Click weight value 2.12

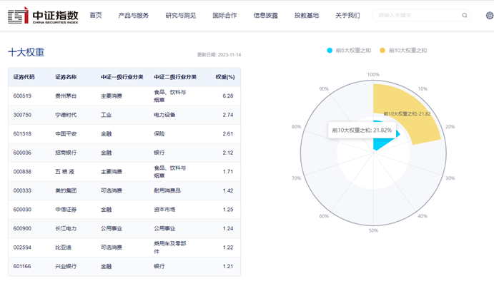coord(228,153)
